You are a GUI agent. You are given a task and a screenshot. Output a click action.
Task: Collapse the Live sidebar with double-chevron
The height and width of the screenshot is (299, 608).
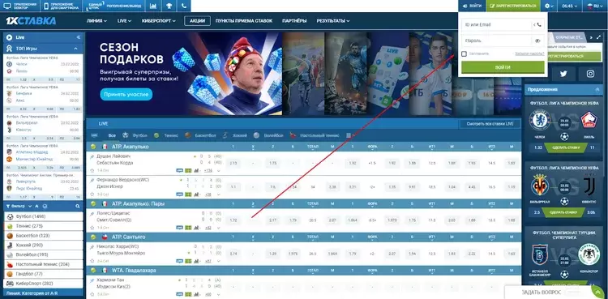tap(79, 37)
